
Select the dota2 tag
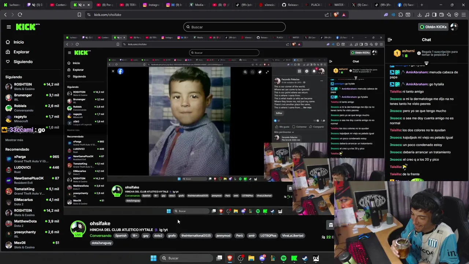(158, 236)
